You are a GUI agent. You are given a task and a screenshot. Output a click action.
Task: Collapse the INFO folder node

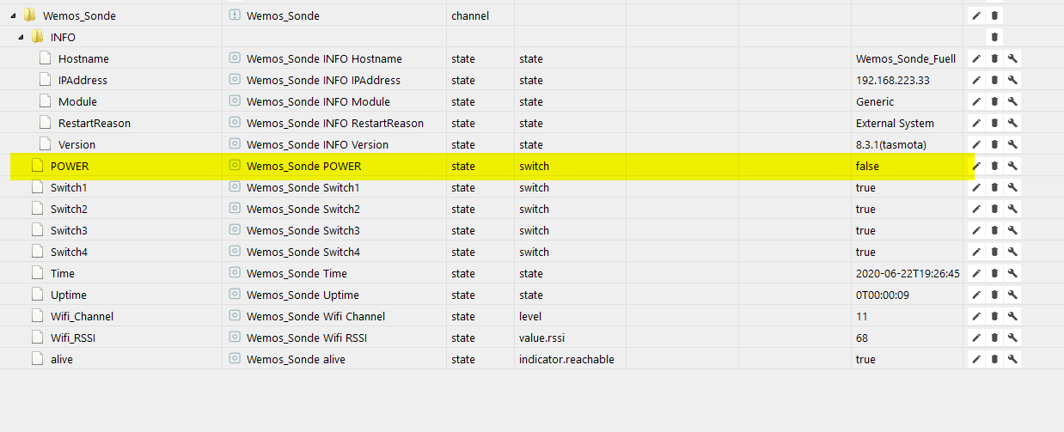21,37
